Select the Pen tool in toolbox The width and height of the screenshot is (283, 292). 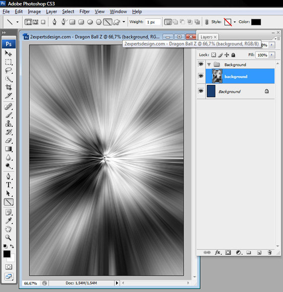(x=8, y=176)
